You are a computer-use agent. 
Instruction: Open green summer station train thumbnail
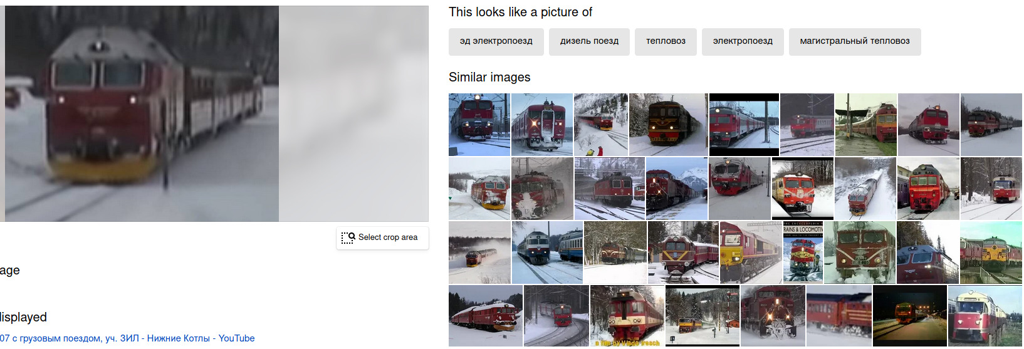click(x=866, y=125)
